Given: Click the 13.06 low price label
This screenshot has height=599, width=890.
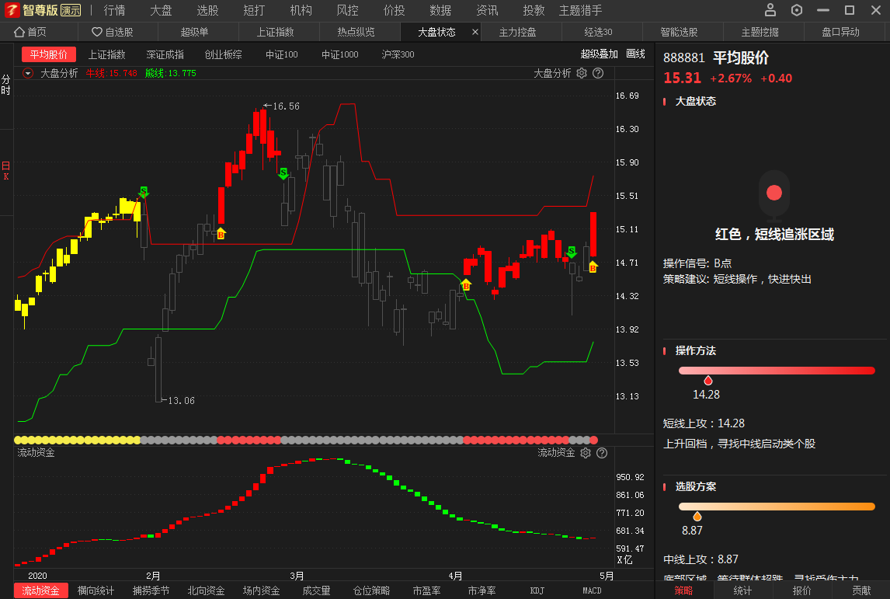Looking at the screenshot, I should [181, 400].
